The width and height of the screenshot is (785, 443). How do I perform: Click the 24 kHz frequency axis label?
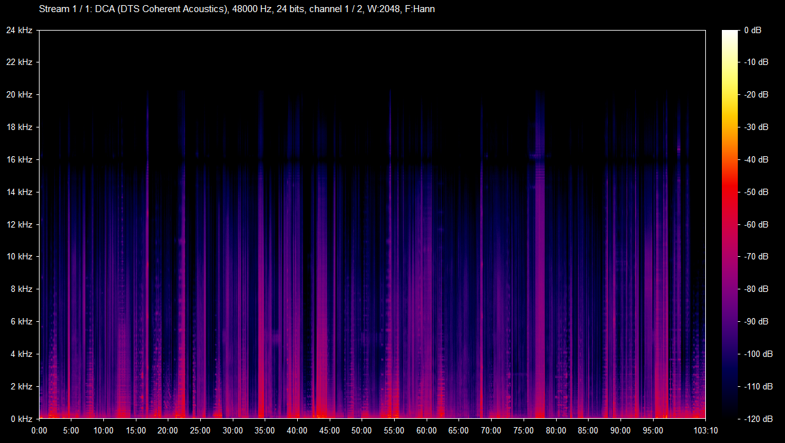(x=19, y=30)
